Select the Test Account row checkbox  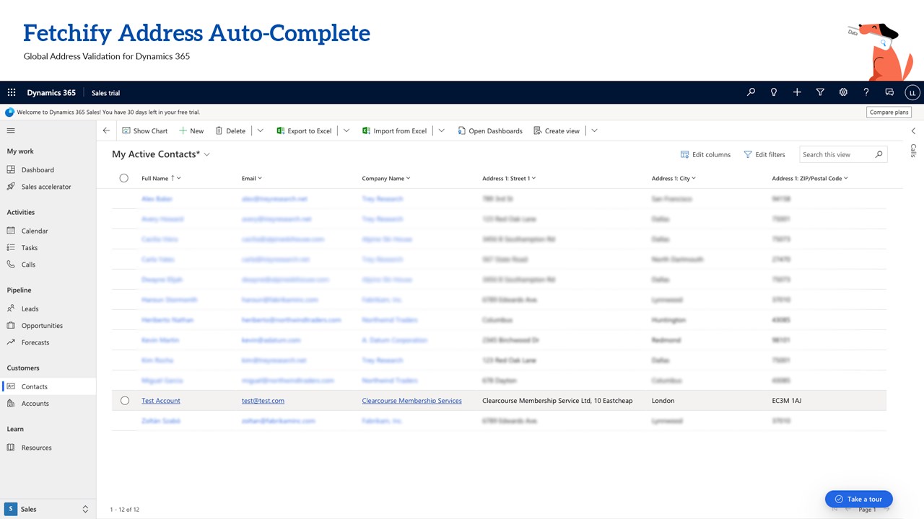tap(125, 400)
